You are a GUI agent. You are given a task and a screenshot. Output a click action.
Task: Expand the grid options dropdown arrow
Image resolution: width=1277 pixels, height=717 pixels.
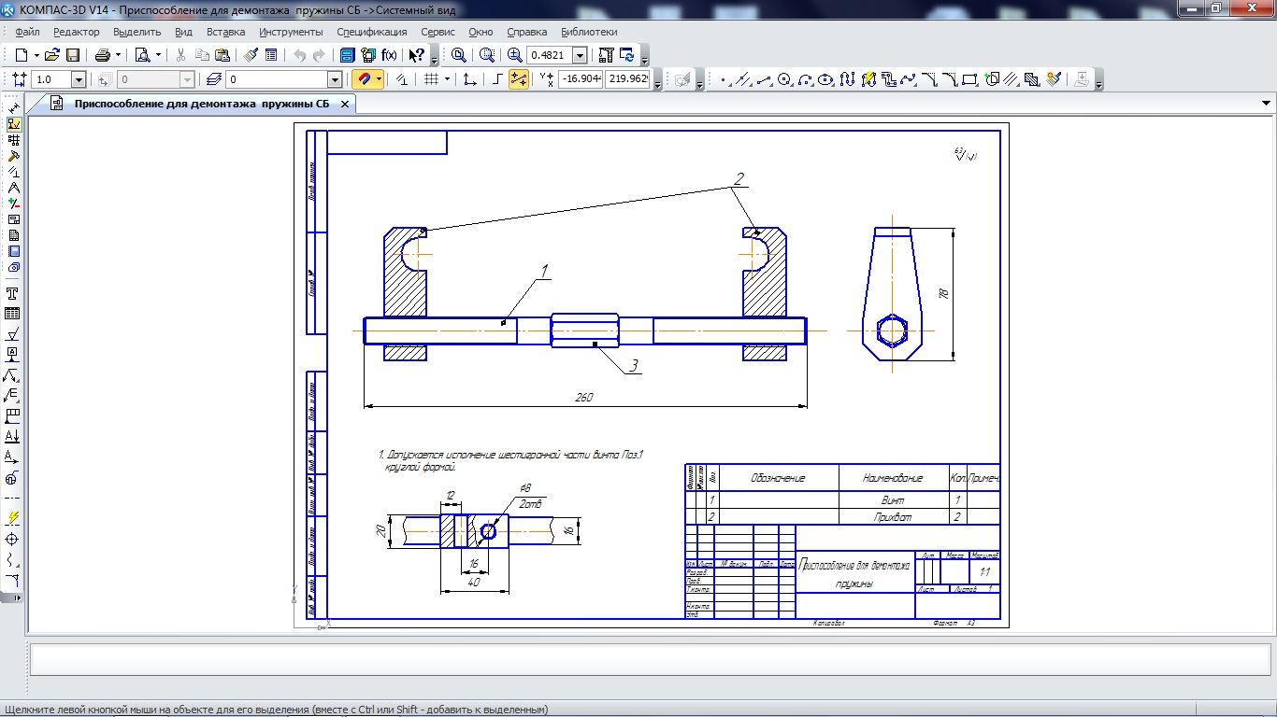click(x=447, y=80)
